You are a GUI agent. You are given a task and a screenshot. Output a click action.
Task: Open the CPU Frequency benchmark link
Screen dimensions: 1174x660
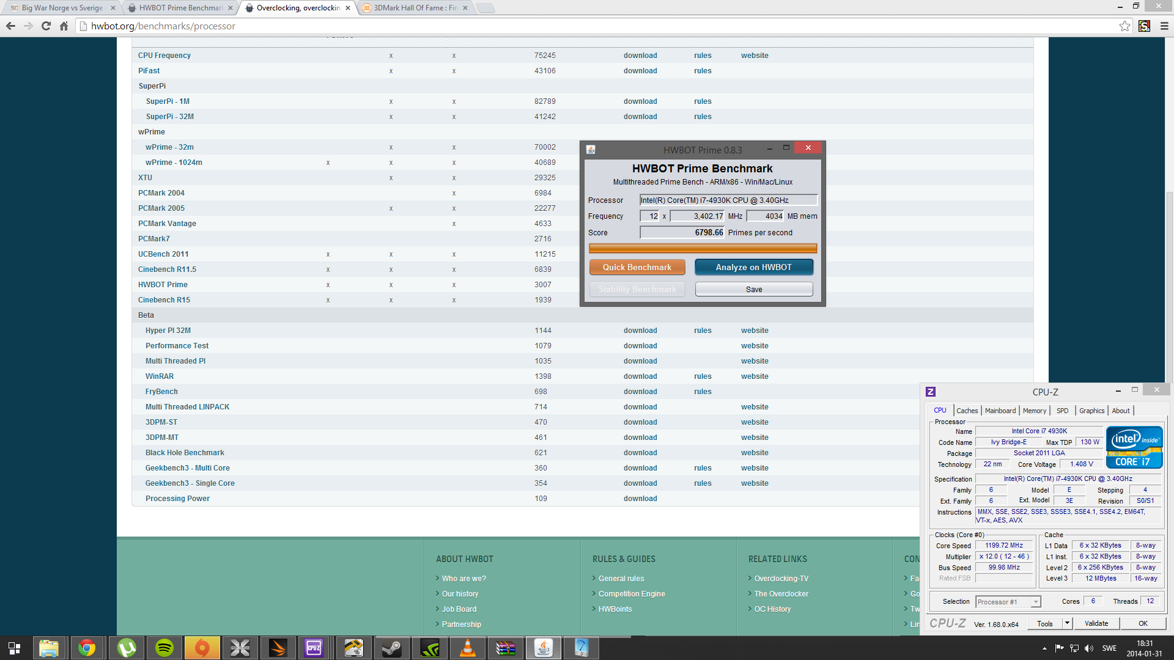(164, 56)
